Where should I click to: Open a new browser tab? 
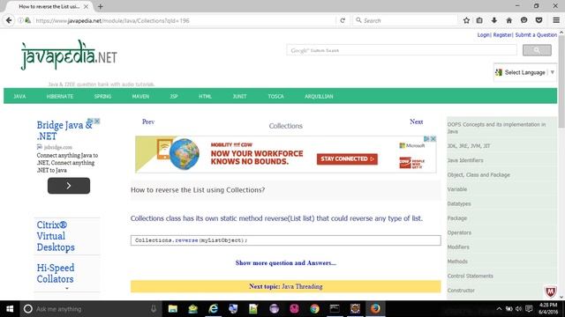(100, 6)
